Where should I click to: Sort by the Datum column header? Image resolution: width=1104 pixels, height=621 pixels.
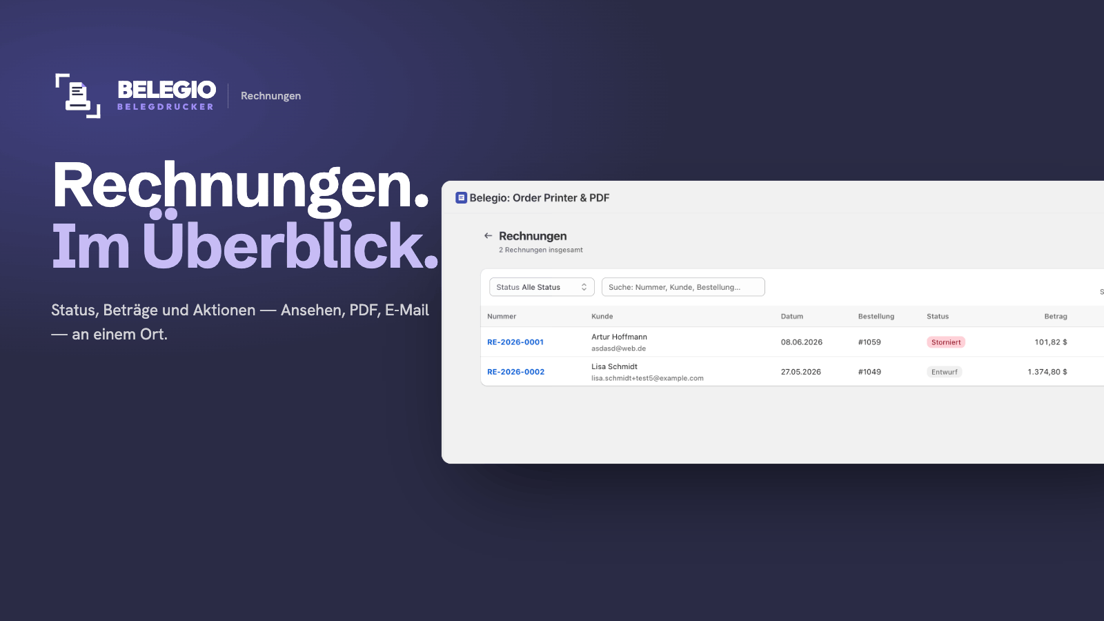point(792,317)
